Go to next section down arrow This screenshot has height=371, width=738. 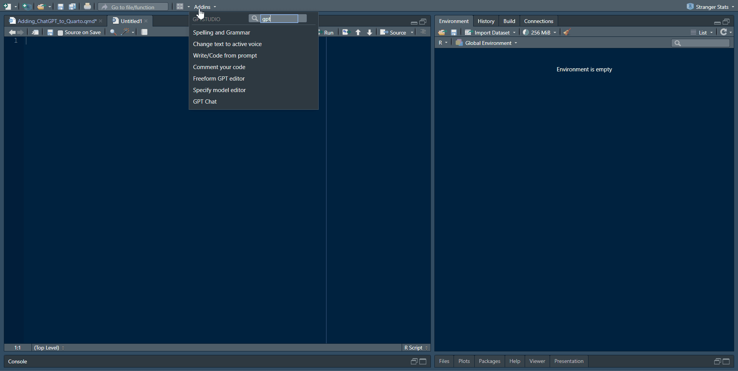(369, 32)
